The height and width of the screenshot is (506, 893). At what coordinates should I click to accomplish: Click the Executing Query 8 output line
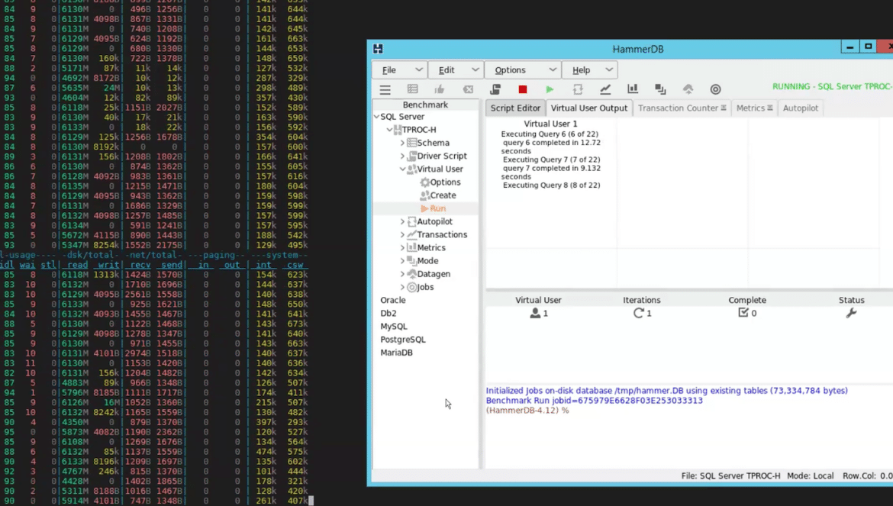551,185
